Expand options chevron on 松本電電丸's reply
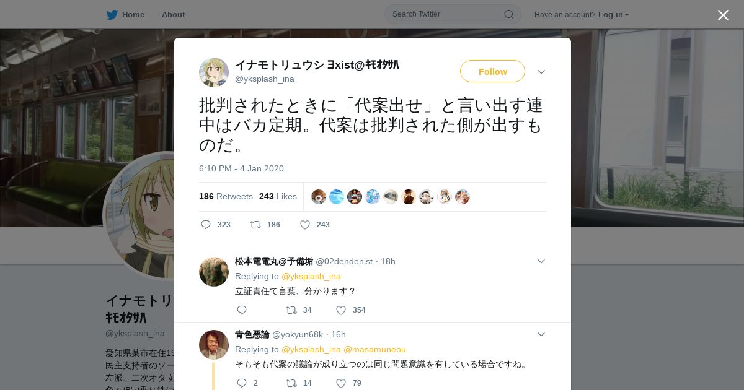Image resolution: width=744 pixels, height=390 pixels. (x=541, y=261)
